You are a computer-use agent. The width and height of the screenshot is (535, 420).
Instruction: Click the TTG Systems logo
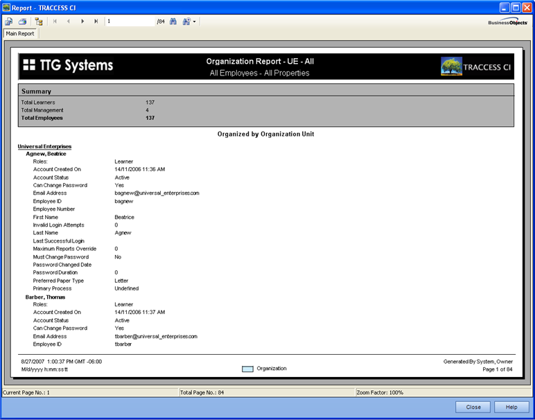68,65
